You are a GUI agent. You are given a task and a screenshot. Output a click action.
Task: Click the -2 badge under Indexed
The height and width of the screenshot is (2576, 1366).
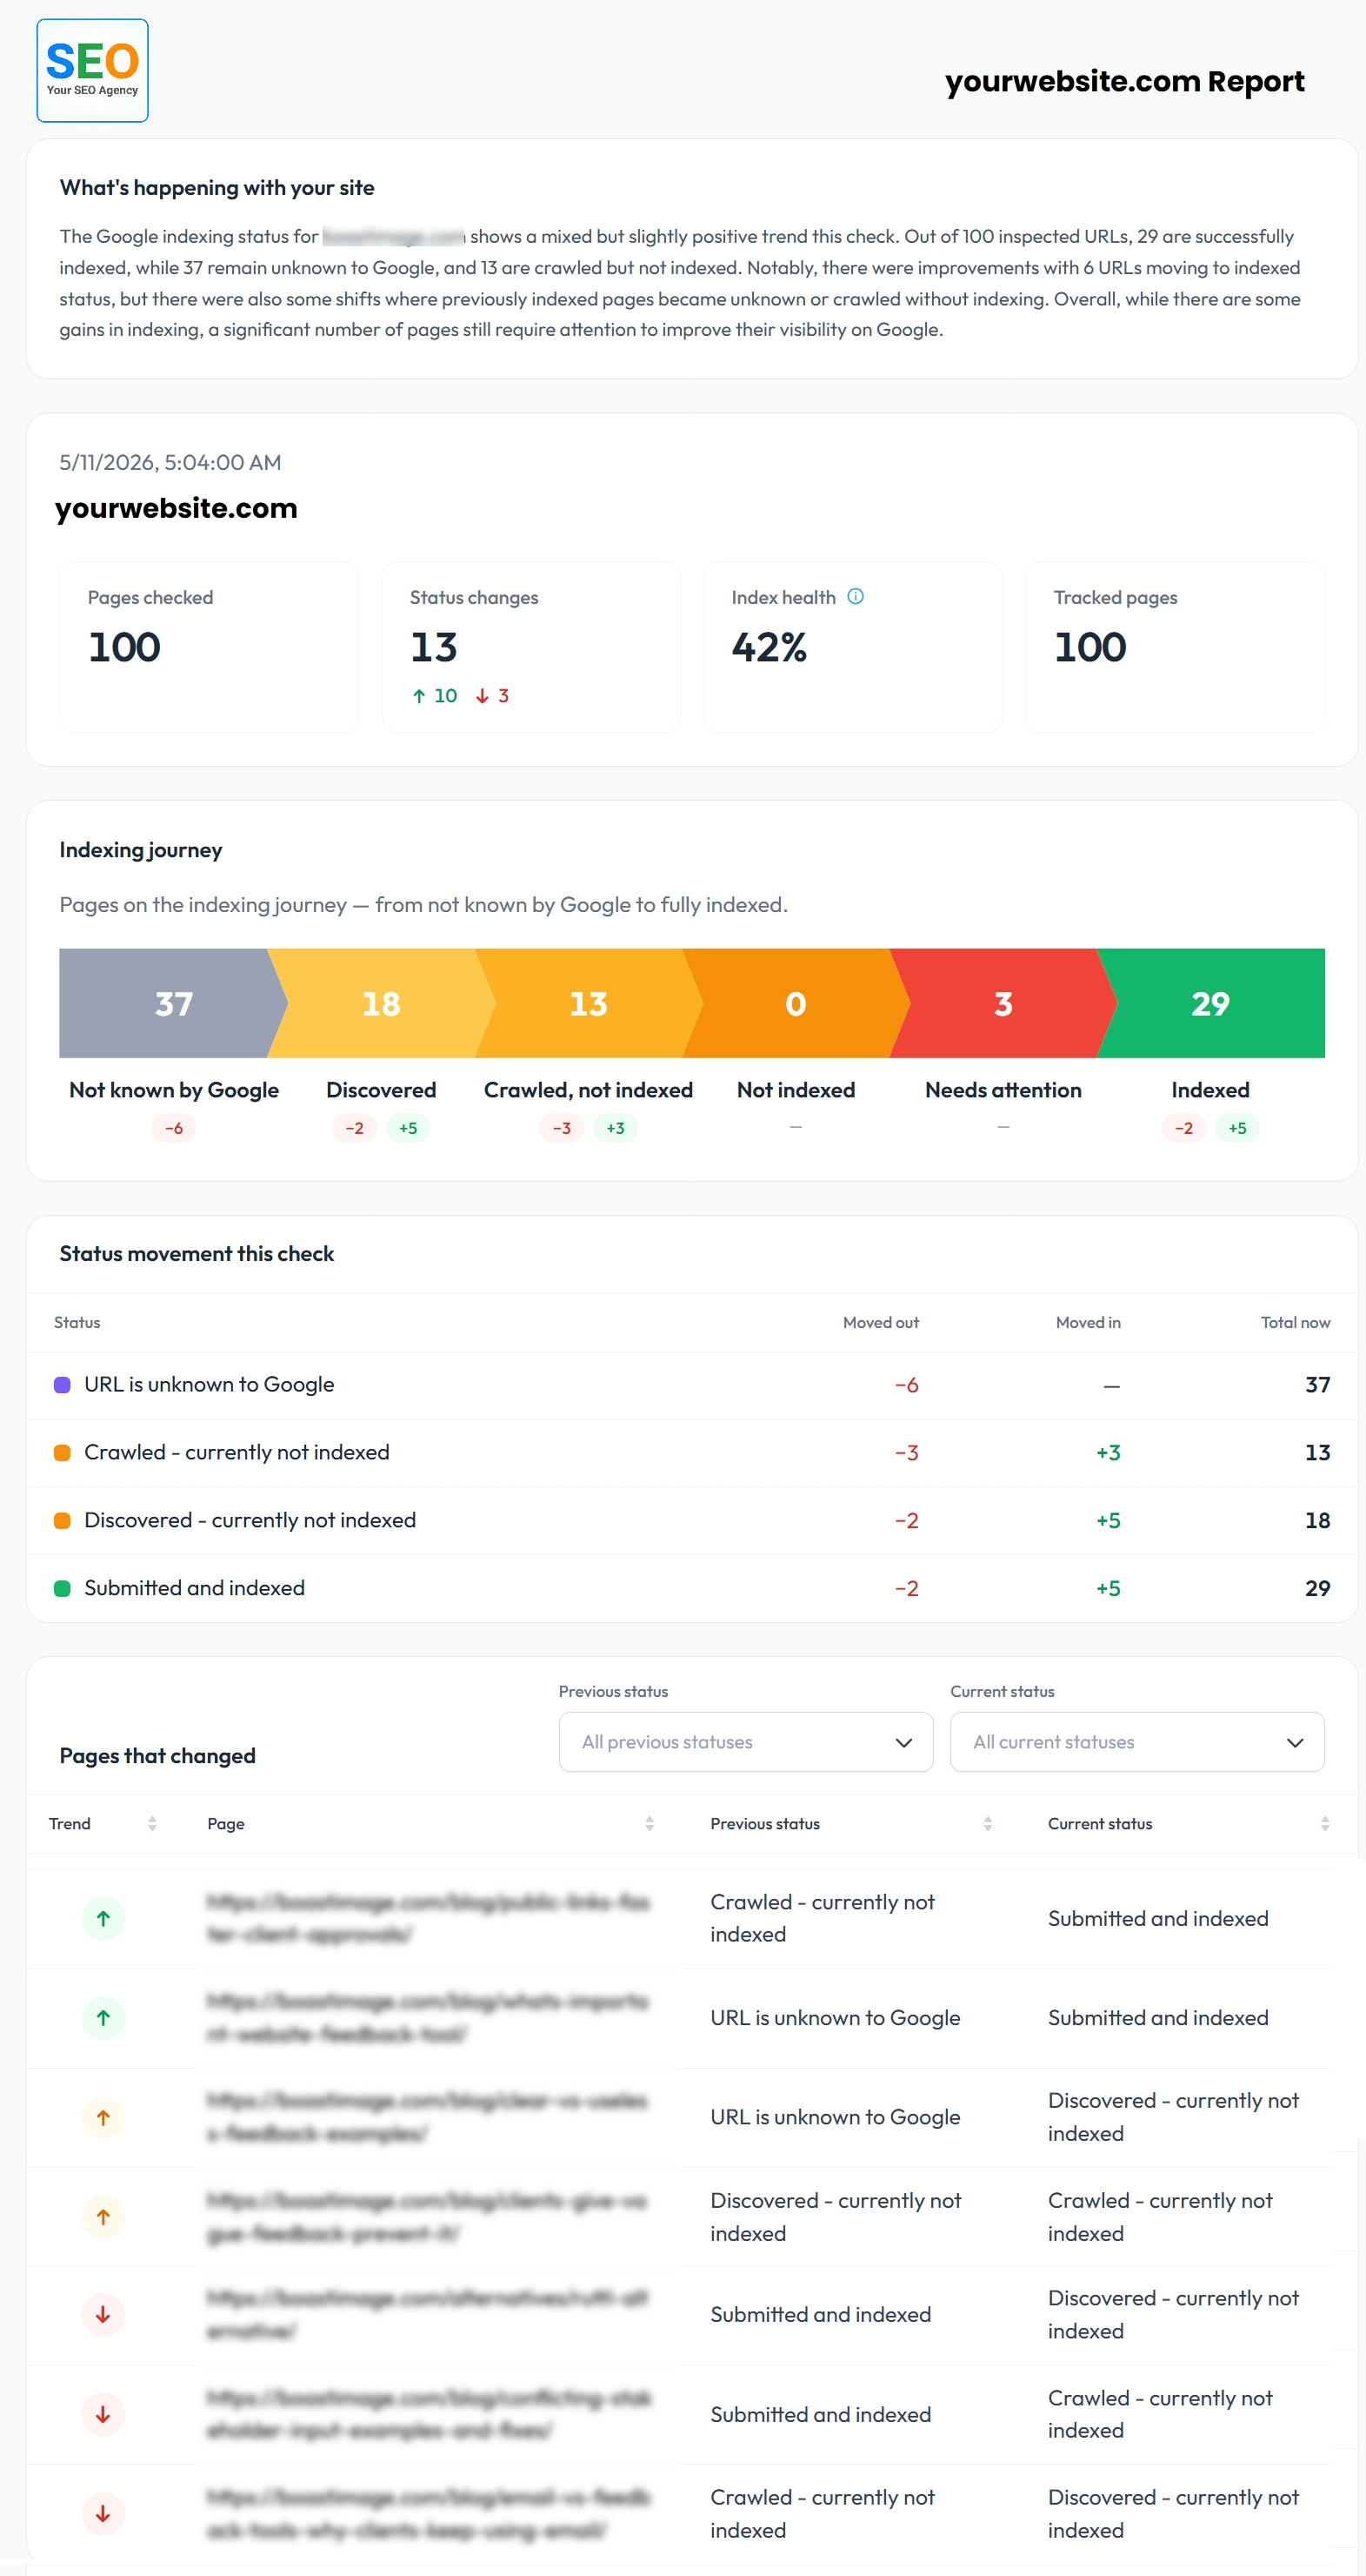[x=1183, y=1128]
